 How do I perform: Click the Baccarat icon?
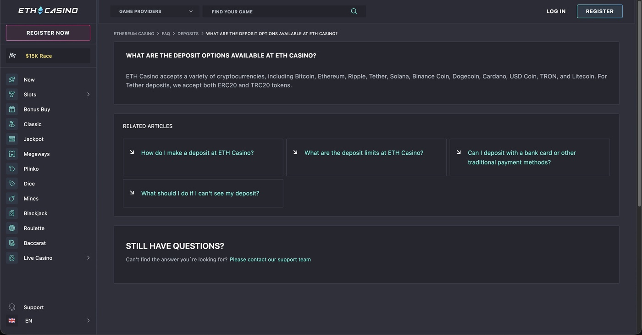point(12,243)
